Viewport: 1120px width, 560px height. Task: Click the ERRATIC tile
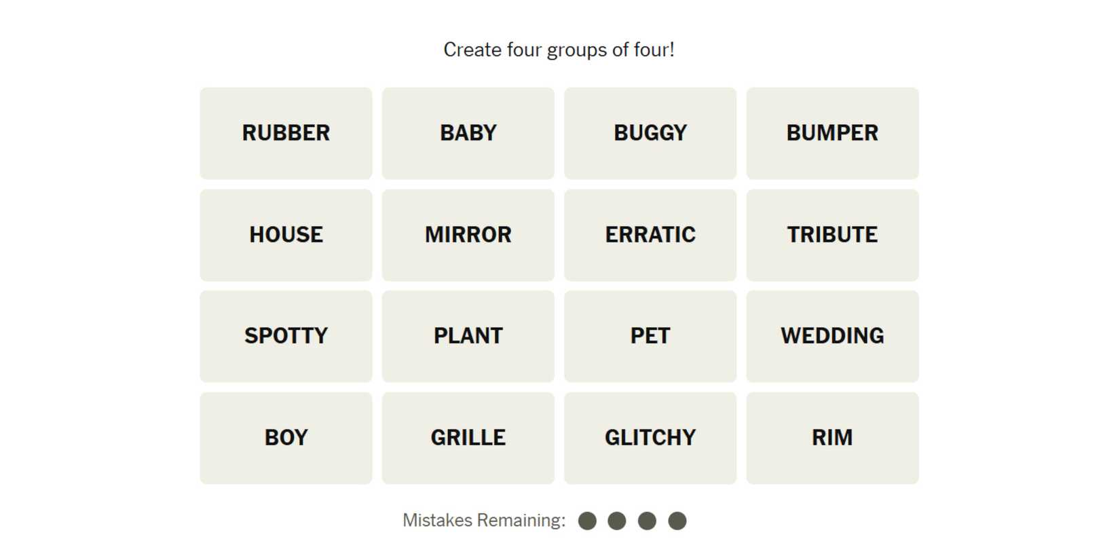pyautogui.click(x=650, y=235)
